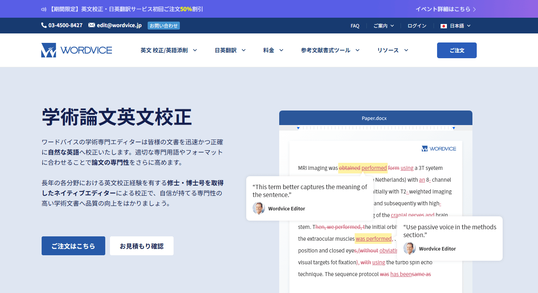Click underlined 'has been' correction
The width and height of the screenshot is (538, 293).
tap(401, 274)
